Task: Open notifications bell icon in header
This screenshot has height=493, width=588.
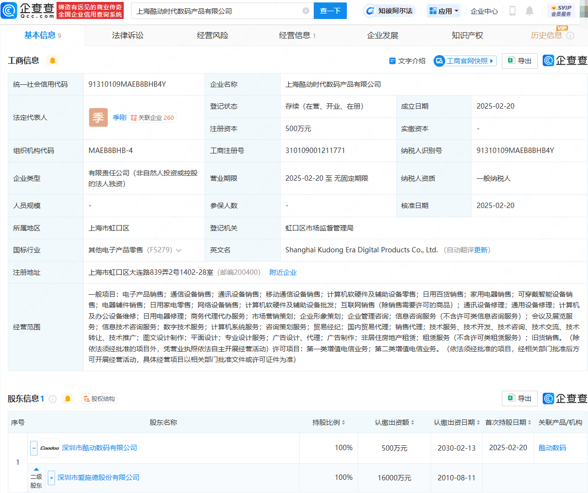Action: [530, 11]
